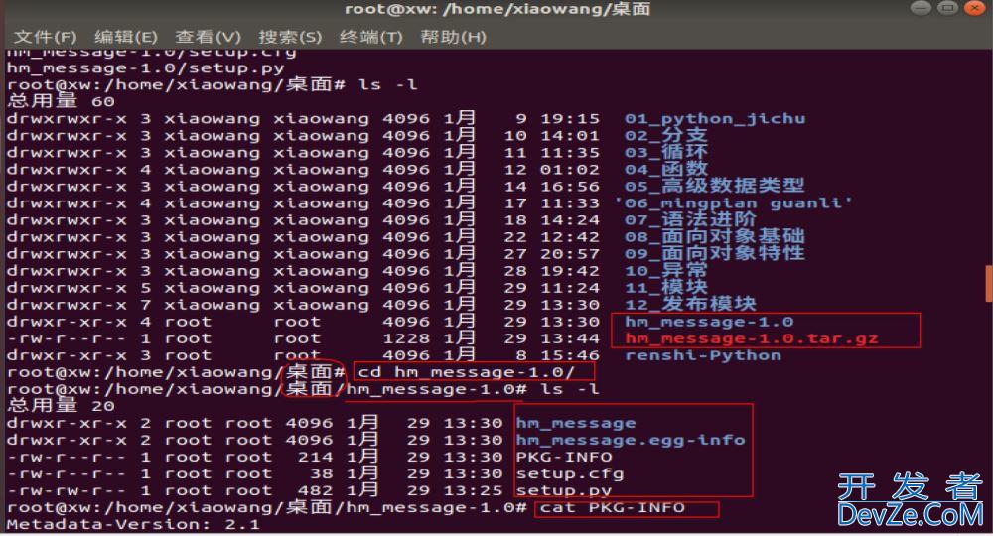Click the timestamp 15:46 in the renshi-Python row
Image resolution: width=993 pixels, height=536 pixels.
[x=569, y=355]
